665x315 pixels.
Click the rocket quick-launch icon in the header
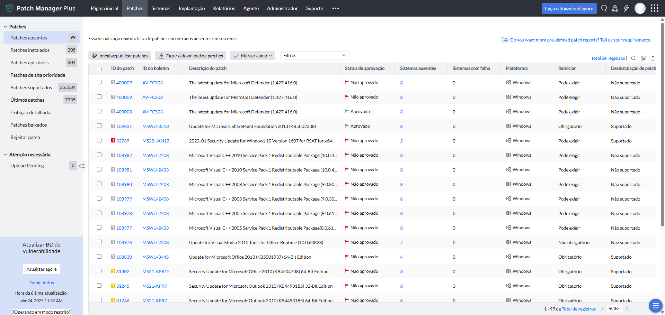(x=615, y=8)
